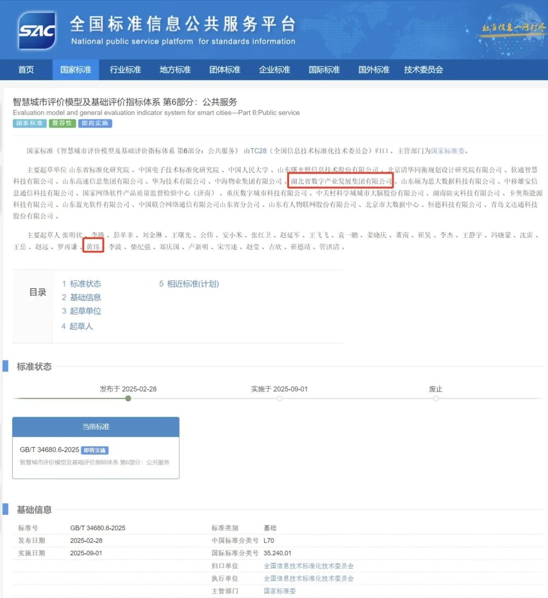The width and height of the screenshot is (548, 598).
Task: Jump to 起草单位 in the contents
Action: click(x=85, y=311)
